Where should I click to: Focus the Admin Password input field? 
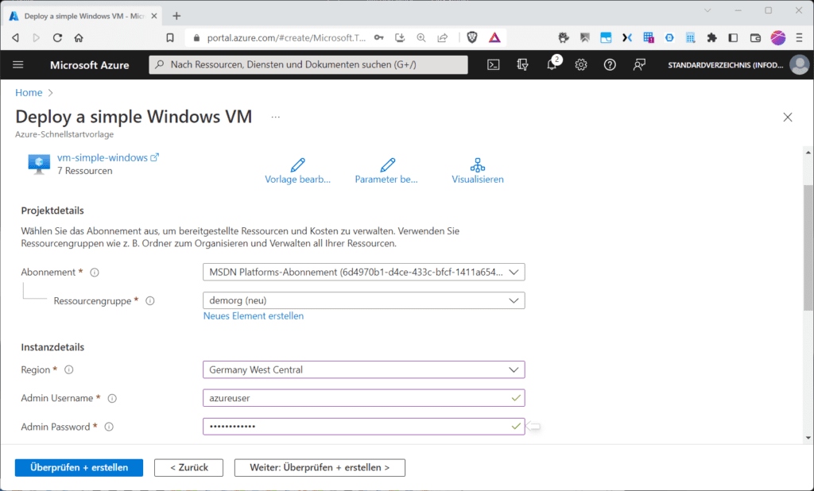click(x=364, y=427)
